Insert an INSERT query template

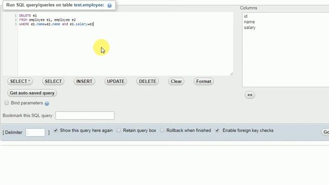point(84,81)
